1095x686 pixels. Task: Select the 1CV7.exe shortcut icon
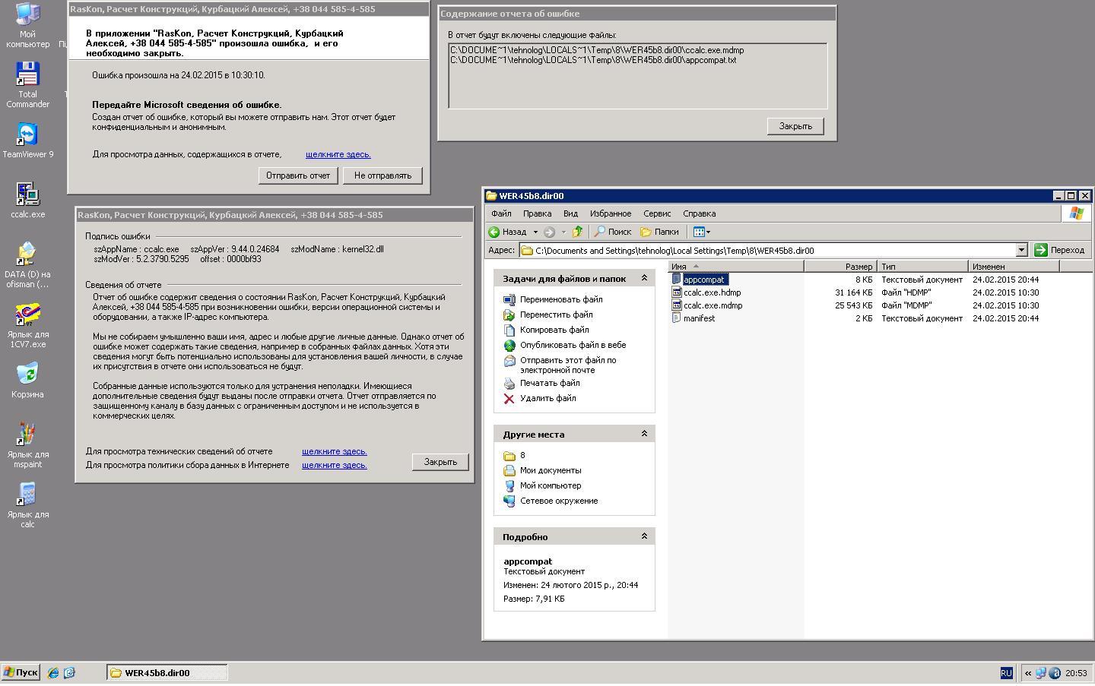27,325
